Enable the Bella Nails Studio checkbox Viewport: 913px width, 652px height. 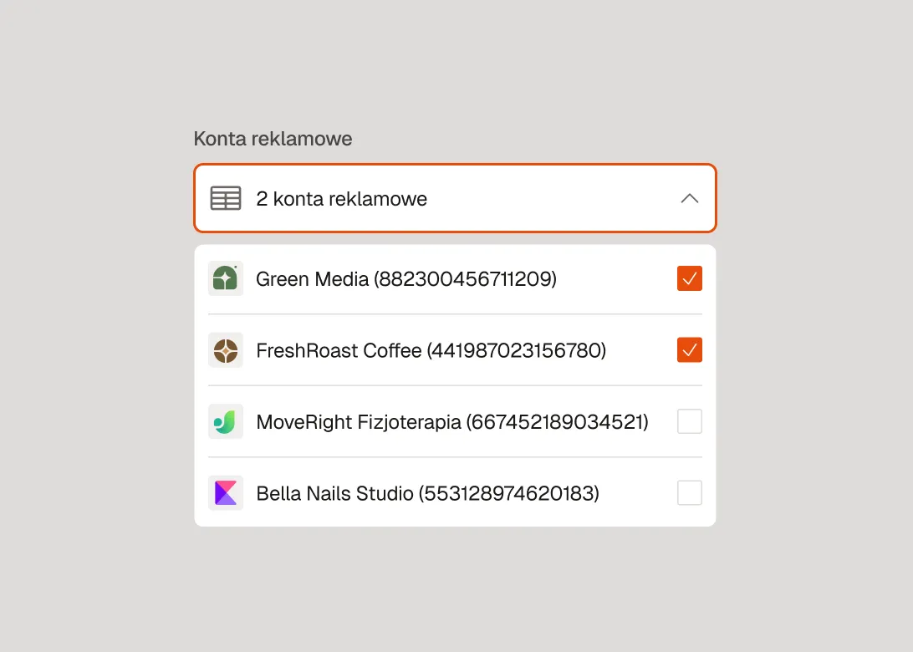click(689, 492)
